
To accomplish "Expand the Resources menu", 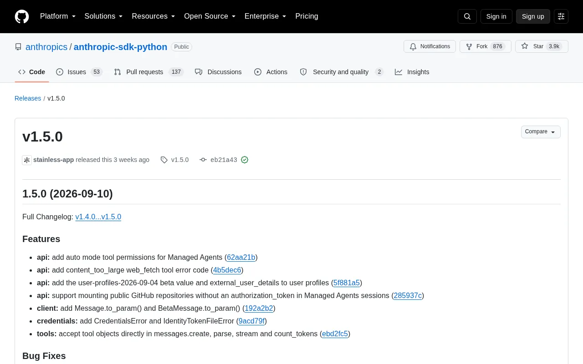I will tap(153, 16).
